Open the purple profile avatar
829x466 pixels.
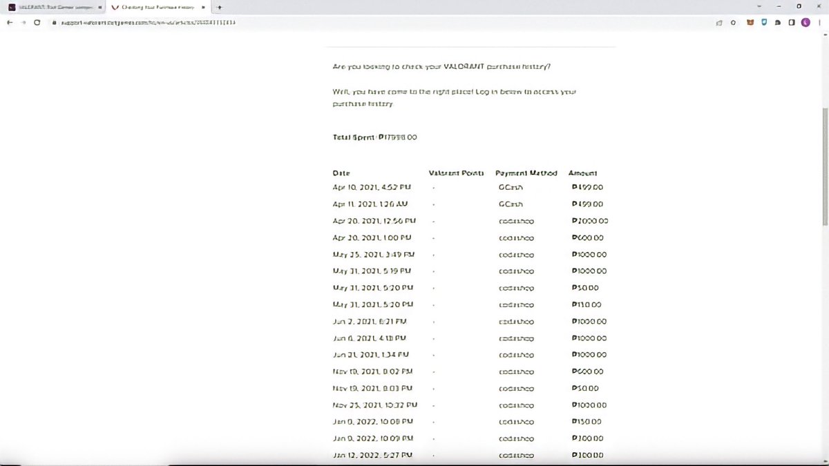tap(806, 22)
